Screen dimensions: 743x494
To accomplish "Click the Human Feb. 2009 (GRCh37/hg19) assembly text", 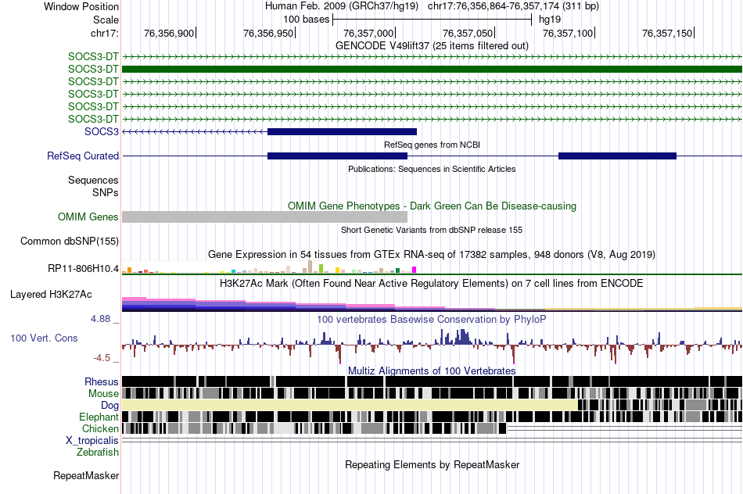I will (342, 6).
